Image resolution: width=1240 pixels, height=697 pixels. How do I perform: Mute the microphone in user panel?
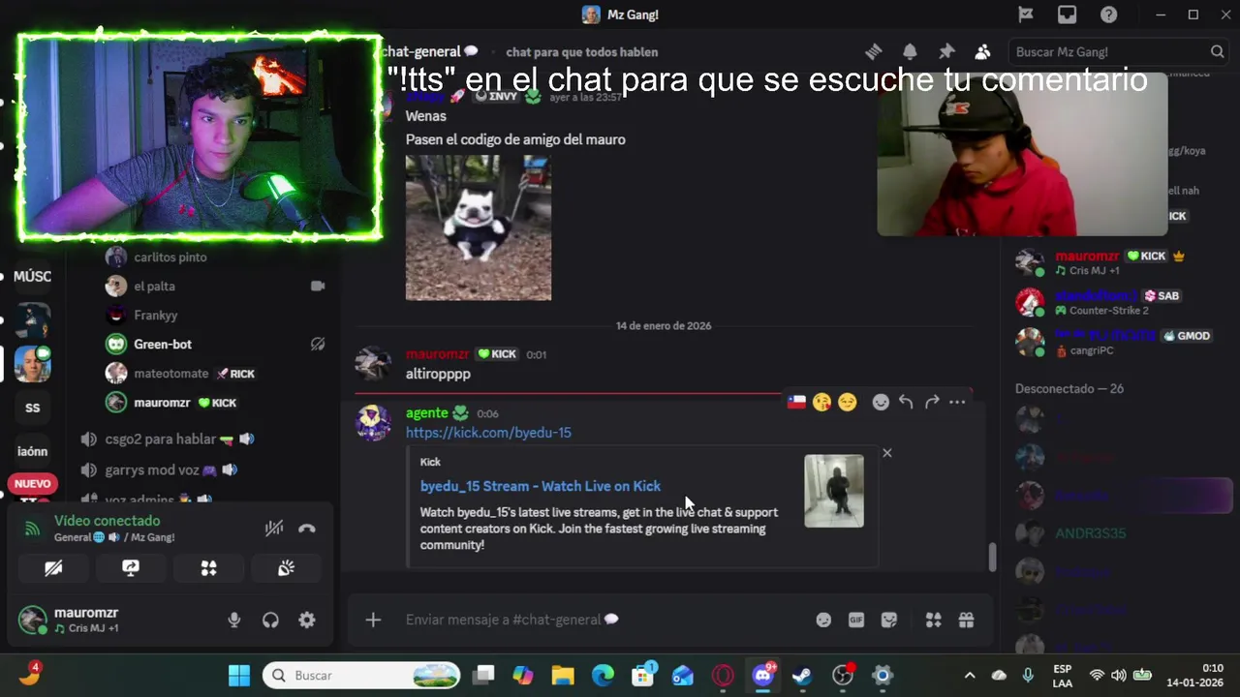(x=233, y=621)
